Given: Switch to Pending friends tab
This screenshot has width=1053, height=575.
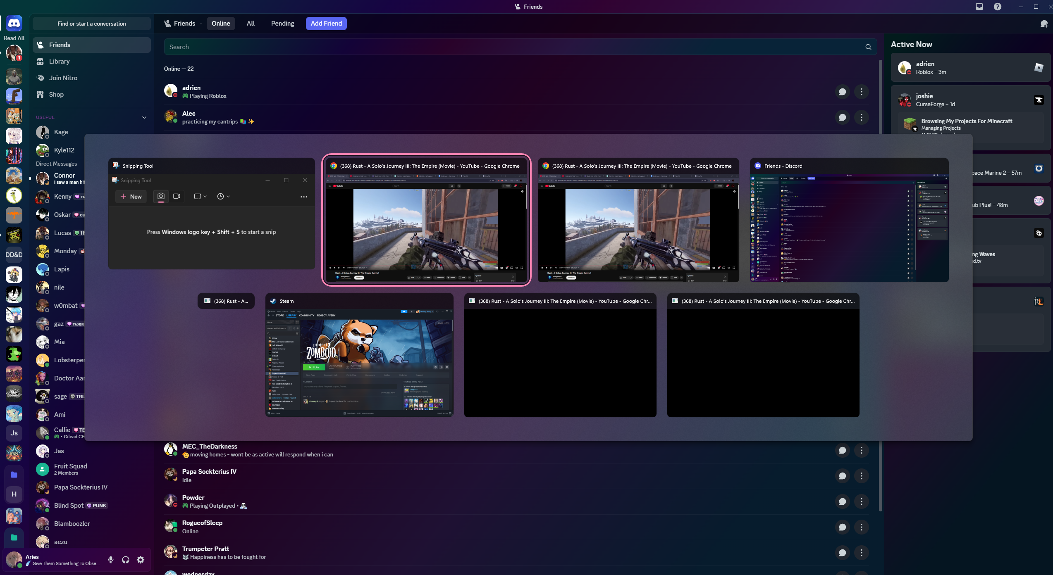Looking at the screenshot, I should (x=282, y=24).
